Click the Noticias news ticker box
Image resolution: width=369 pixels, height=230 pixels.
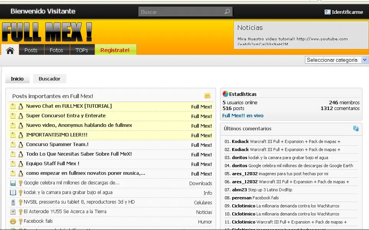click(301, 35)
